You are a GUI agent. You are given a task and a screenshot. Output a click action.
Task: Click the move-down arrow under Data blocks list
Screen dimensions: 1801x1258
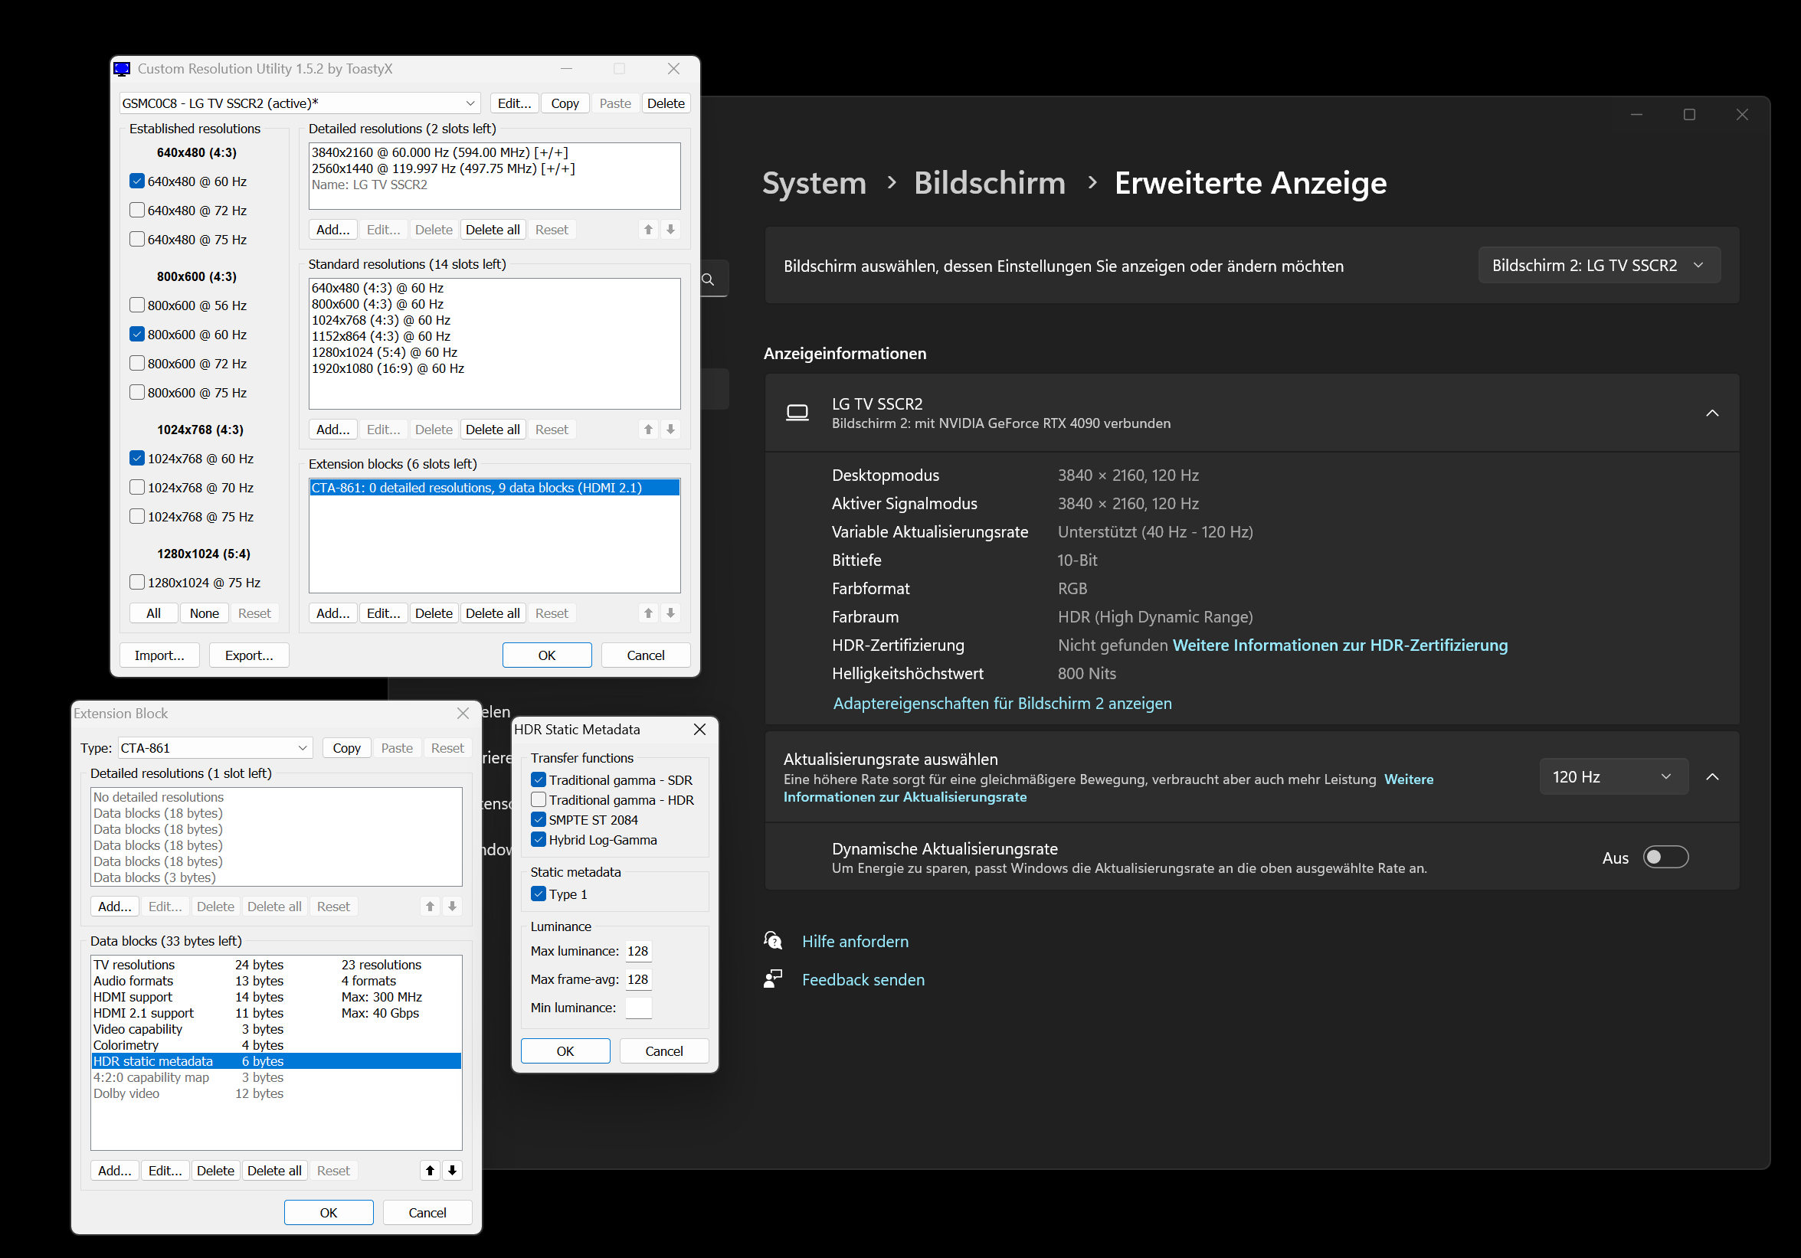(x=453, y=1170)
